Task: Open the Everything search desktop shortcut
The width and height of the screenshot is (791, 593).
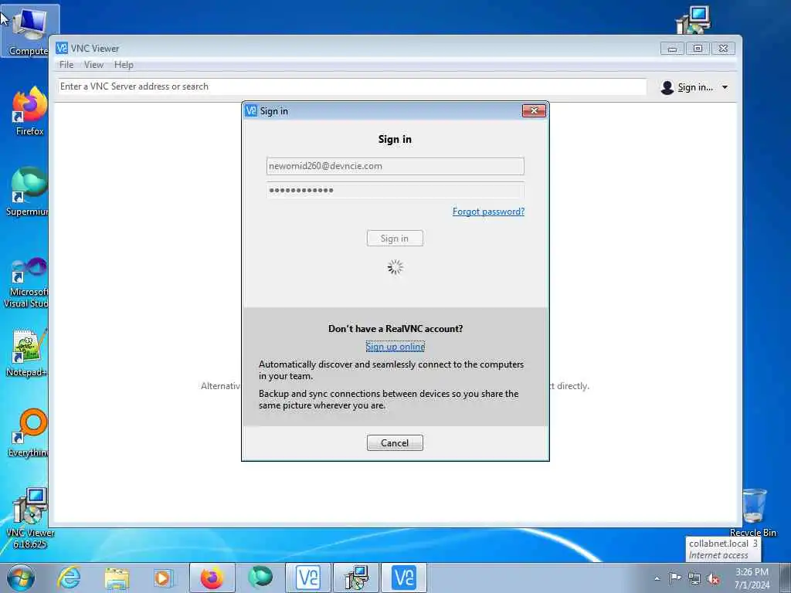Action: tap(29, 432)
